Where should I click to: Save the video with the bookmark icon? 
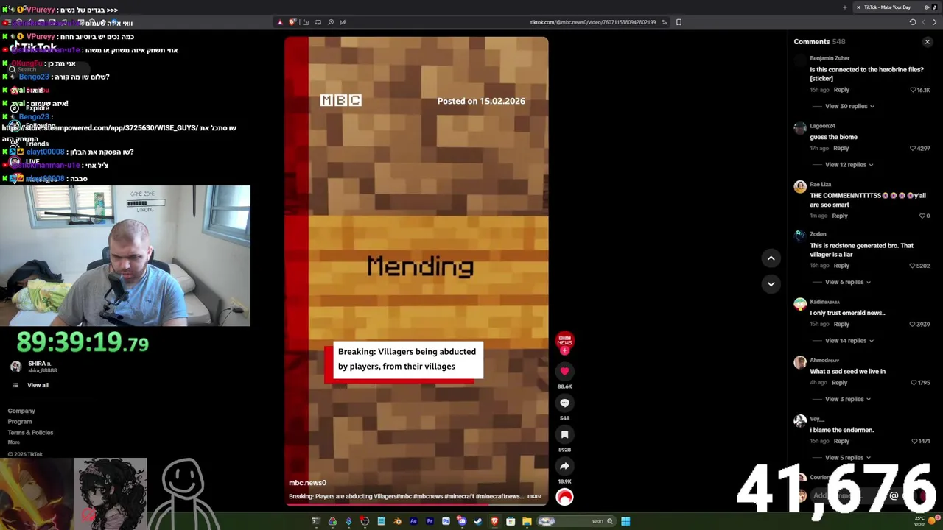tap(564, 435)
